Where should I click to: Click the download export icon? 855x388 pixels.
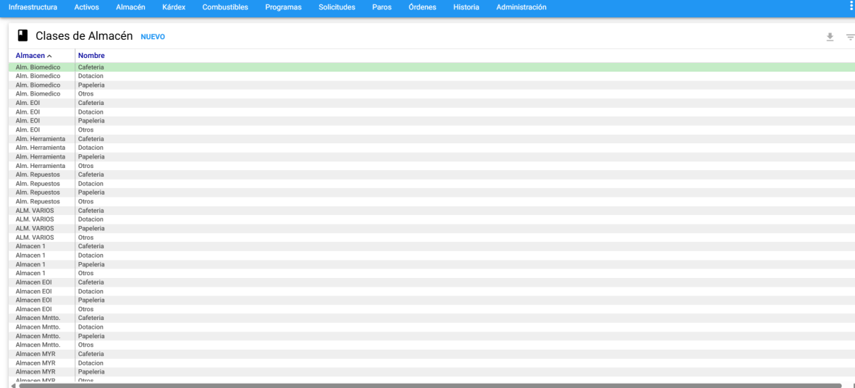pyautogui.click(x=830, y=37)
